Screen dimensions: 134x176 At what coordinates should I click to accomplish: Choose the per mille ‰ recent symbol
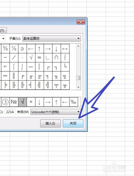pyautogui.click(x=74, y=102)
